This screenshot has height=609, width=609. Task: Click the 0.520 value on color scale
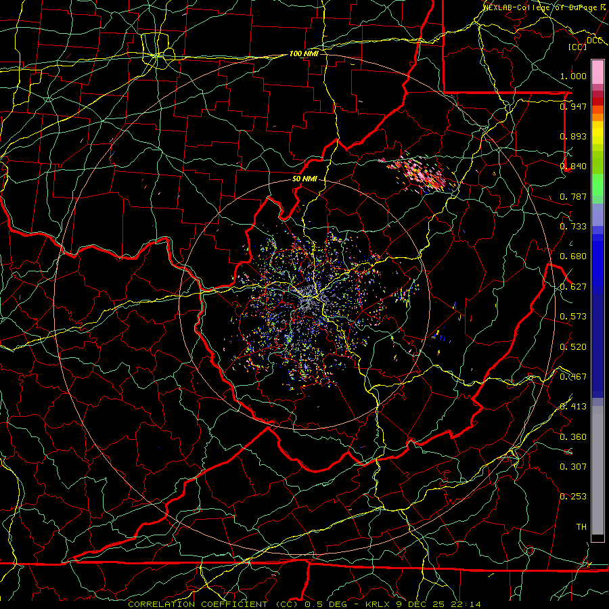point(573,347)
